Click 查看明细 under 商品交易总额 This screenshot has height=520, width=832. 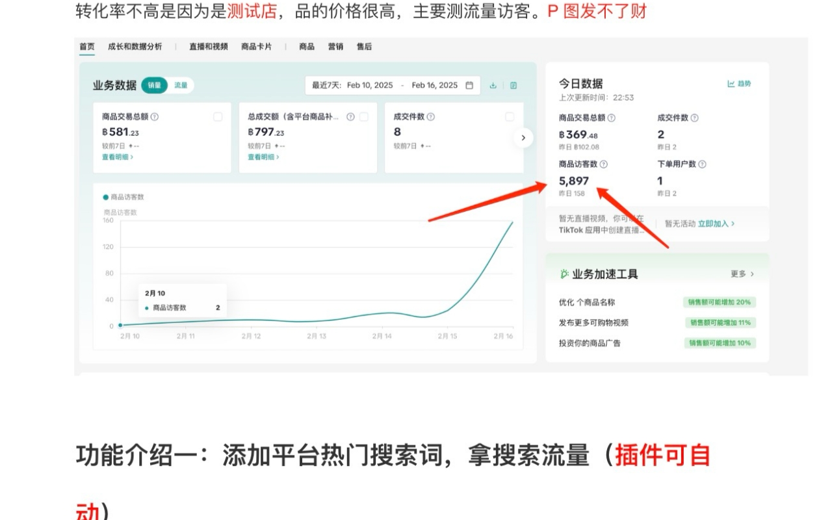(x=115, y=157)
